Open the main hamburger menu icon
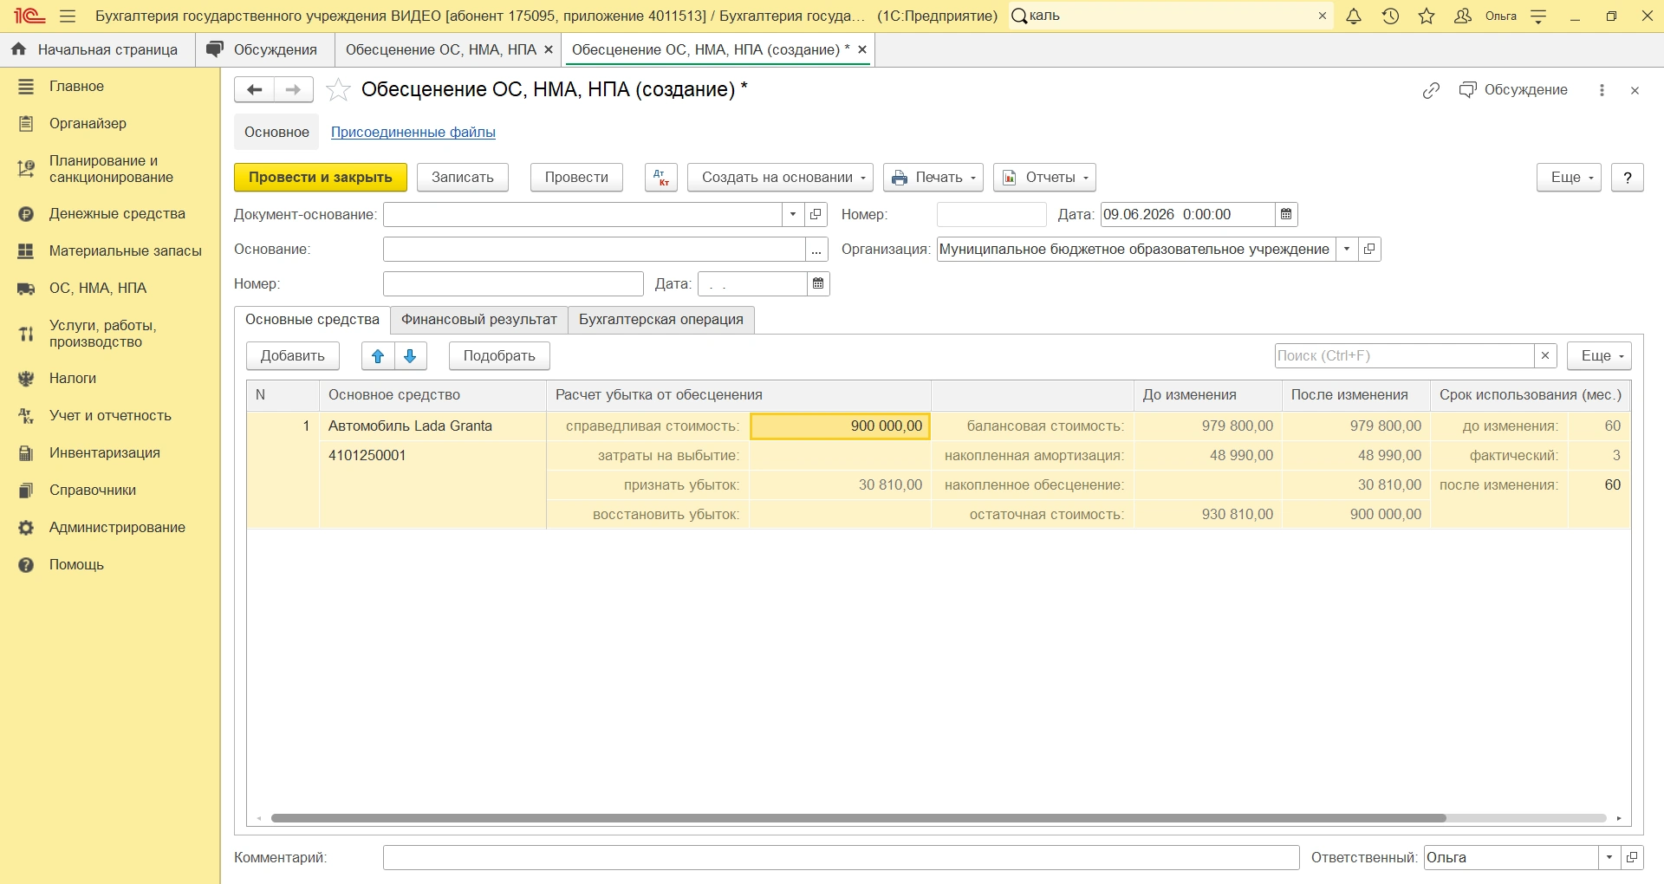1664x884 pixels. [x=68, y=16]
